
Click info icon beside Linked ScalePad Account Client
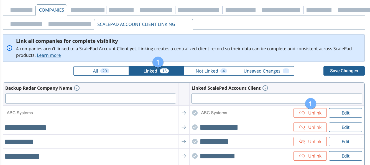click(265, 88)
